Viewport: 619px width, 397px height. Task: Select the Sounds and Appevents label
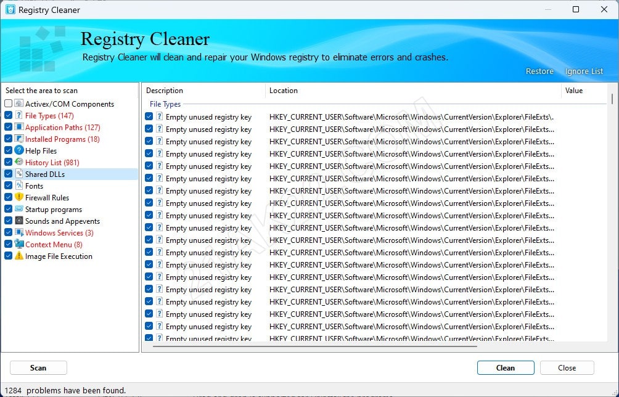62,221
